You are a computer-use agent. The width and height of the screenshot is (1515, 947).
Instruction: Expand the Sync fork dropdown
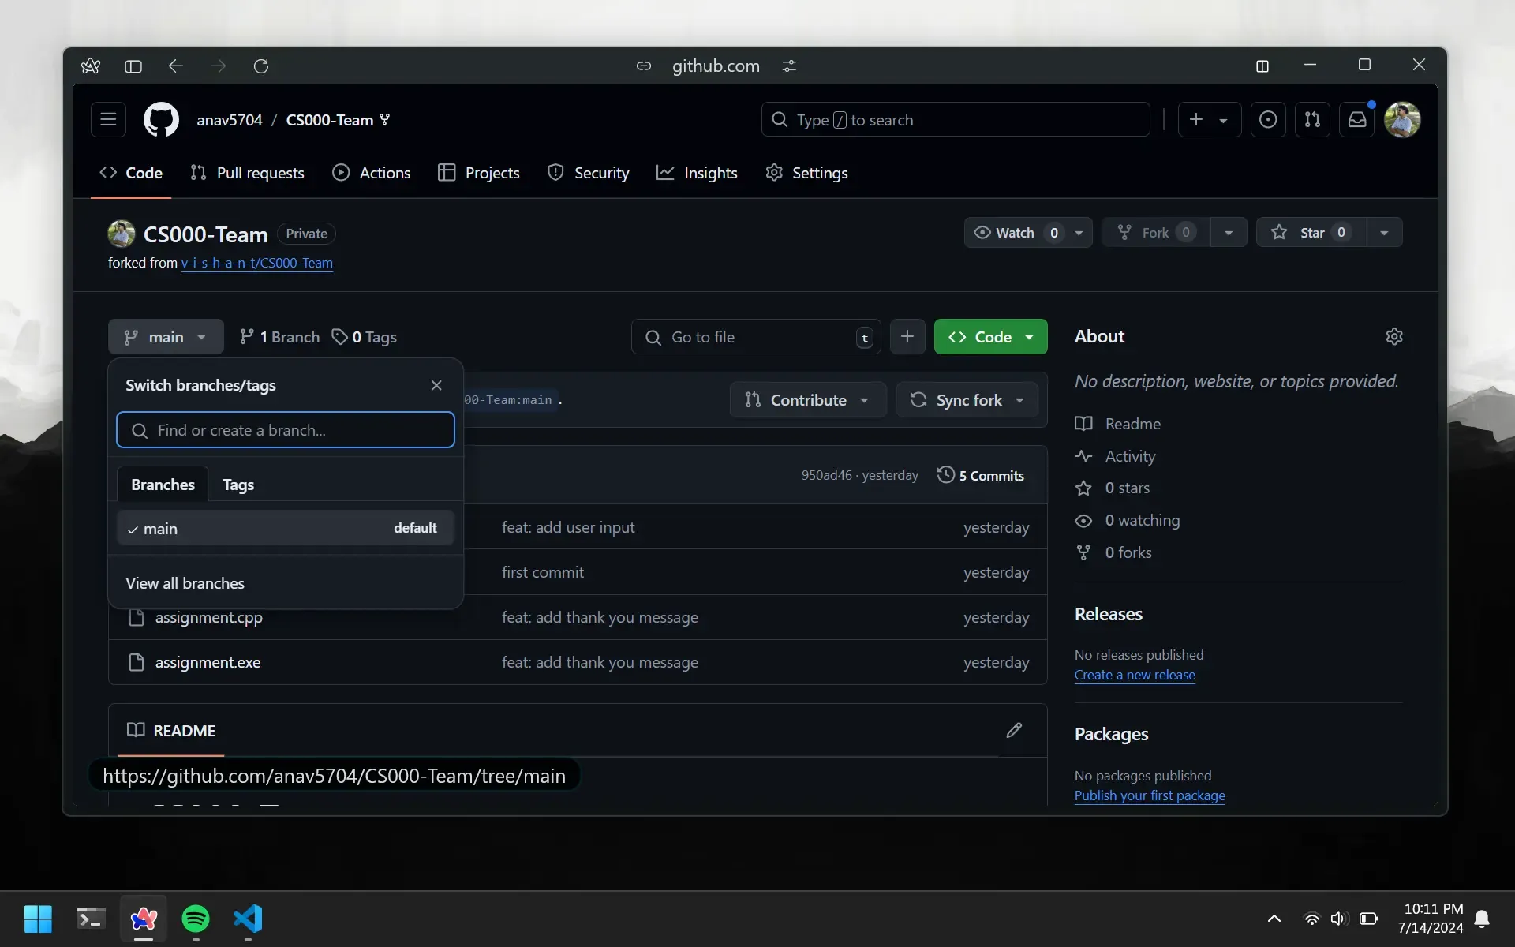click(x=967, y=400)
